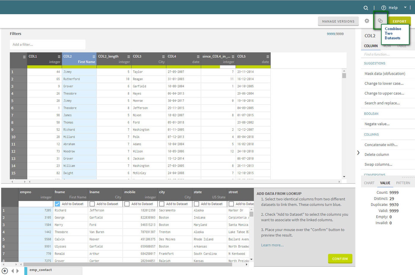Open the since_COL4_in column menu
The height and width of the screenshot is (275, 415).
click(x=233, y=56)
